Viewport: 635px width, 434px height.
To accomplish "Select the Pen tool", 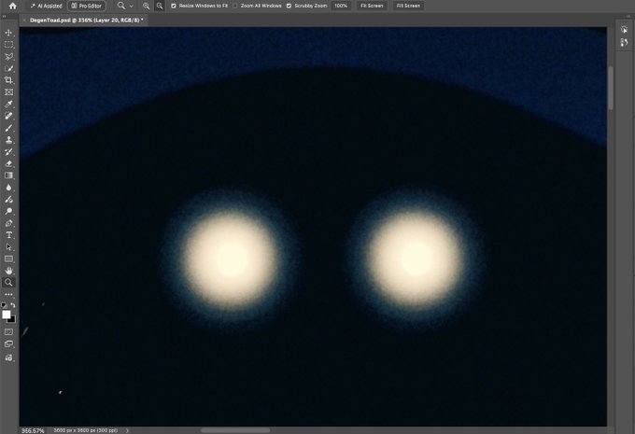I will click(8, 223).
